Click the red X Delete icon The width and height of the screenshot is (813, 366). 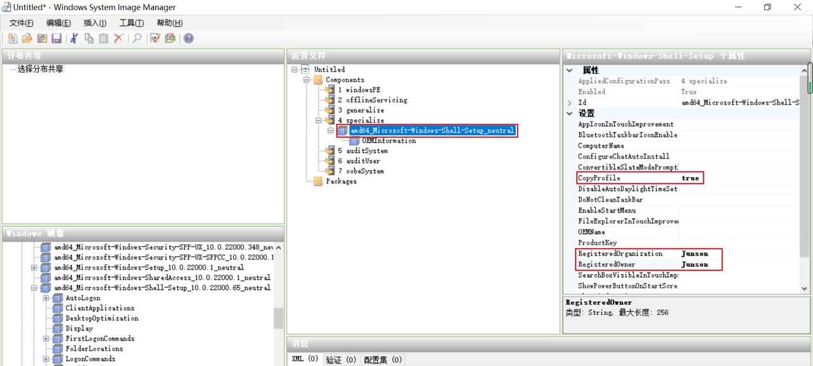pos(118,38)
